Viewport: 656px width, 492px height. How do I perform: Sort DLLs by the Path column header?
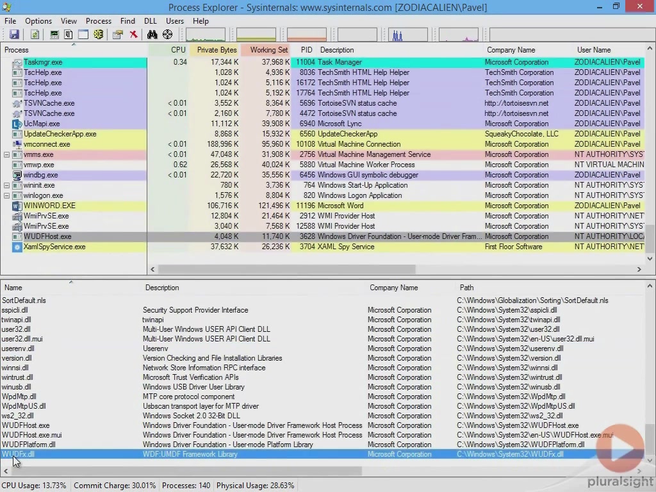click(x=550, y=288)
